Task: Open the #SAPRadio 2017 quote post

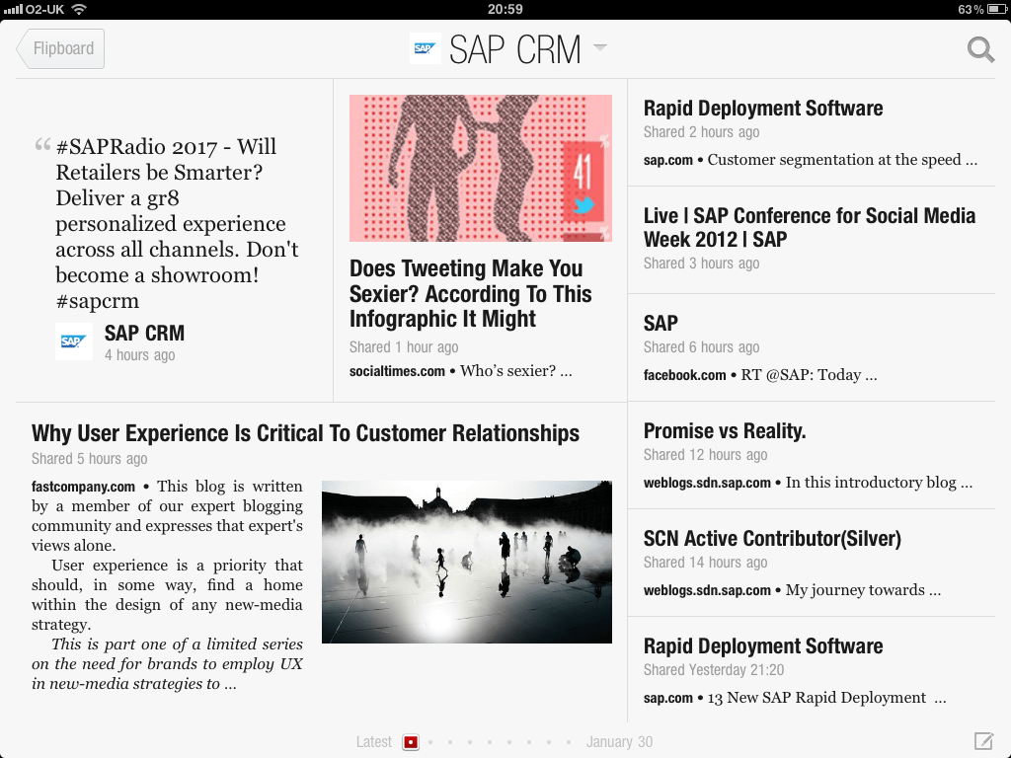Action: pos(176,223)
